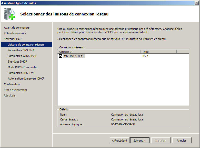Select the Serveur DHCP step
Image resolution: width=200 pixels, height=148 pixels.
click(x=13, y=39)
